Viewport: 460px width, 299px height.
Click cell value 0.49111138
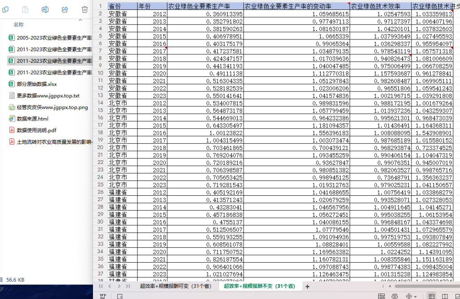point(205,73)
